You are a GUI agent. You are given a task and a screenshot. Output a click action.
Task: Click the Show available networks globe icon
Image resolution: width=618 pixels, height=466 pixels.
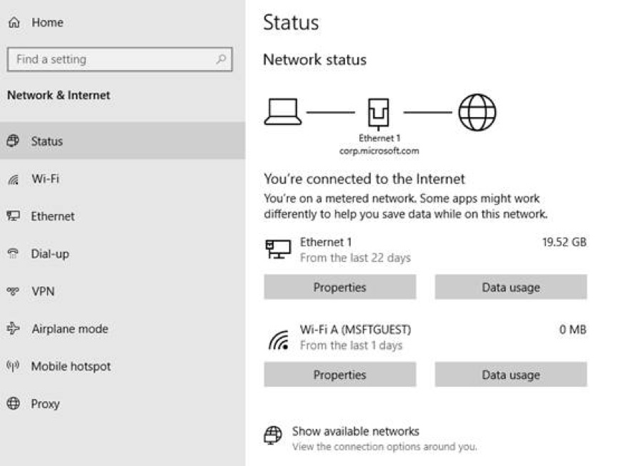(272, 435)
